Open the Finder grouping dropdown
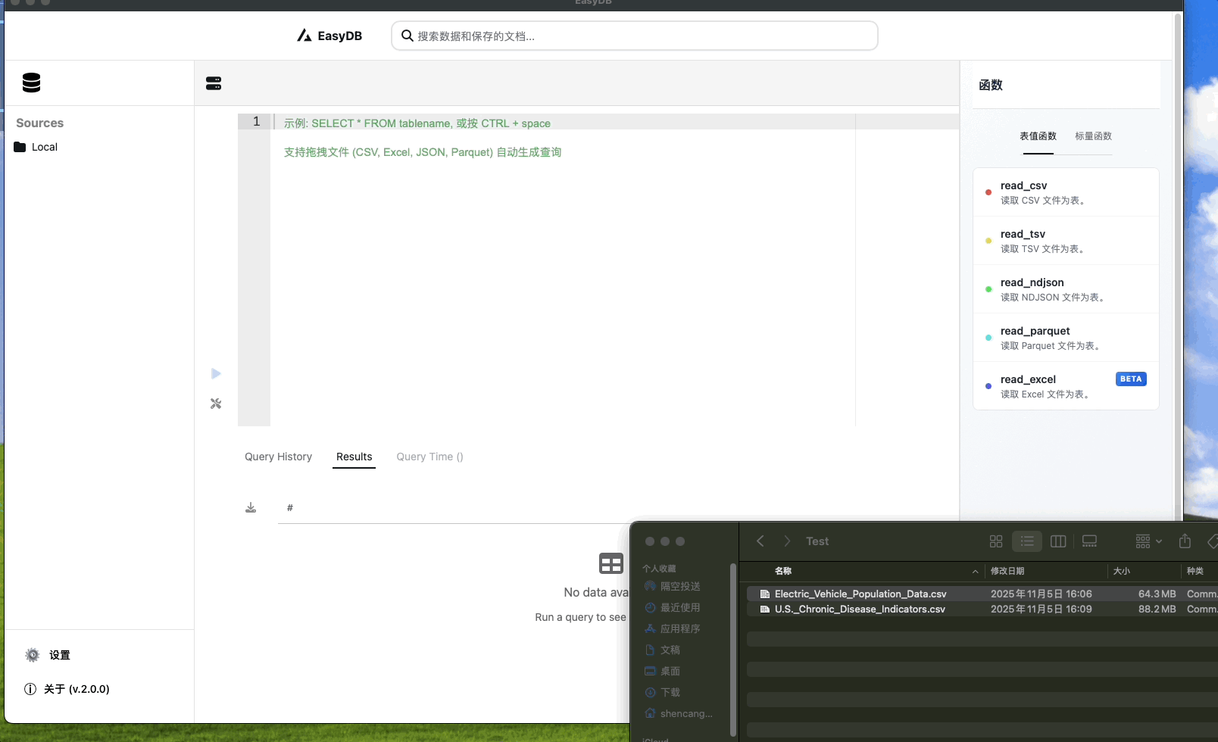The height and width of the screenshot is (742, 1218). tap(1146, 541)
